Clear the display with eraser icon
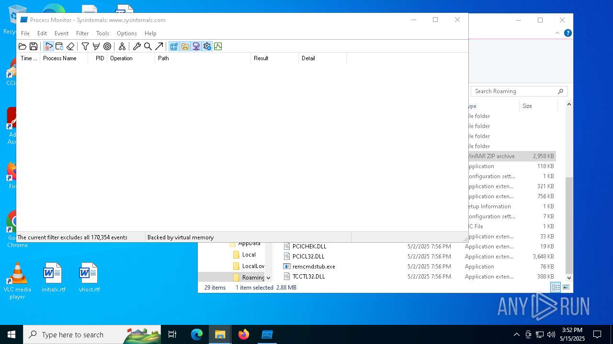Screen dimensions: 613x344 70,46
